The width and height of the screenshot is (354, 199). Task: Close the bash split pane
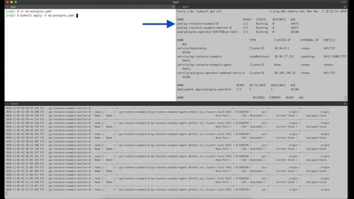tap(7, 7)
